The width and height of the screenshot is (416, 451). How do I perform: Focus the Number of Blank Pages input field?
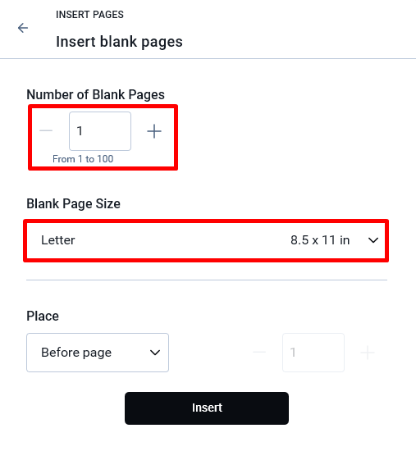pyautogui.click(x=100, y=131)
